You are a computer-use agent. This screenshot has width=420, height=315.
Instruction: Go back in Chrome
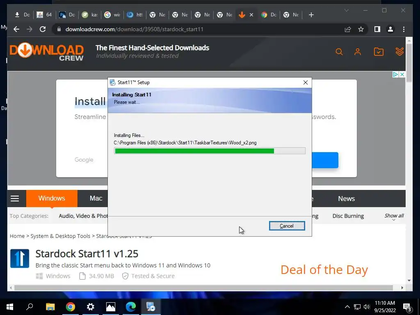tap(16, 29)
